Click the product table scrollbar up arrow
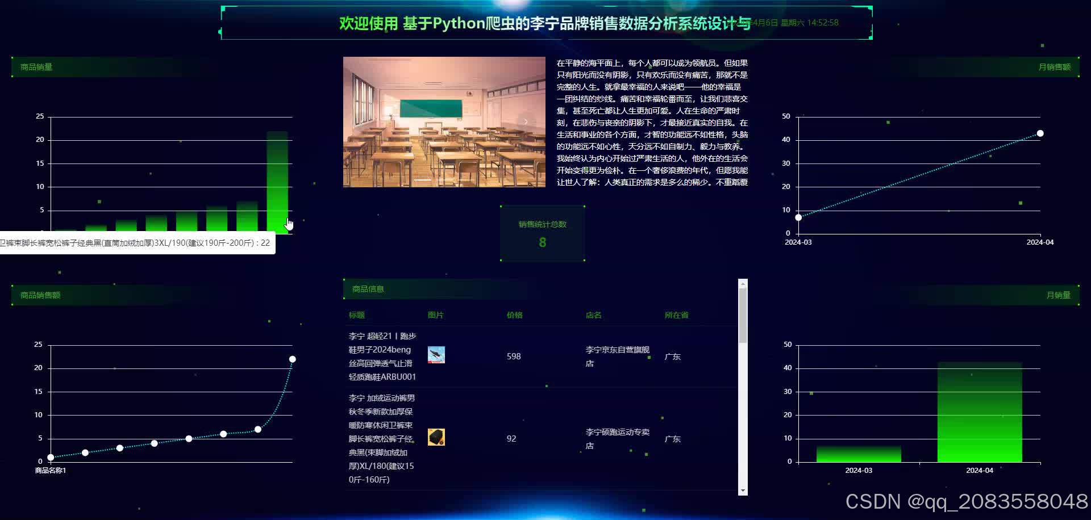 click(743, 284)
